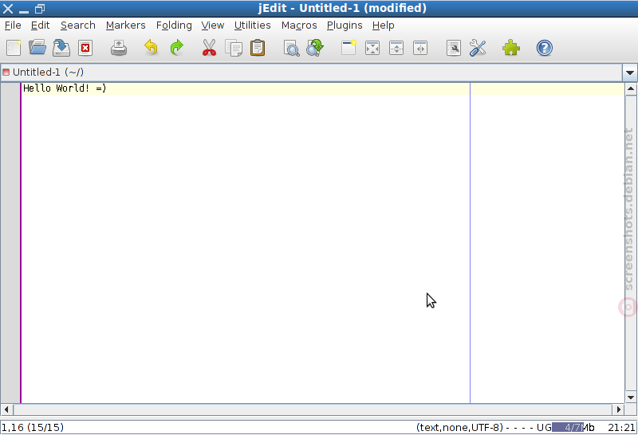The width and height of the screenshot is (638, 435).
Task: Open the Macros menu
Action: tap(299, 25)
